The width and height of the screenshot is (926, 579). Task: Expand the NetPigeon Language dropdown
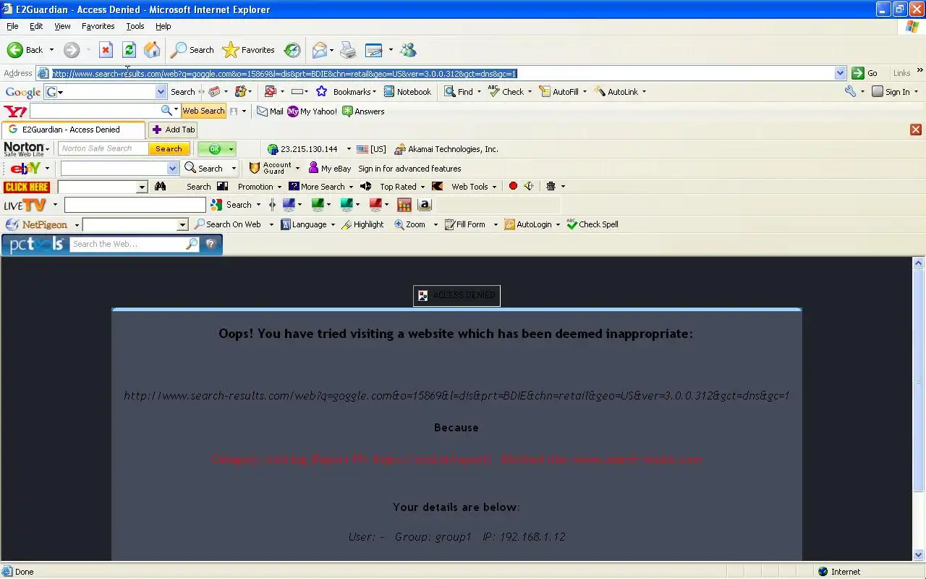(x=333, y=224)
